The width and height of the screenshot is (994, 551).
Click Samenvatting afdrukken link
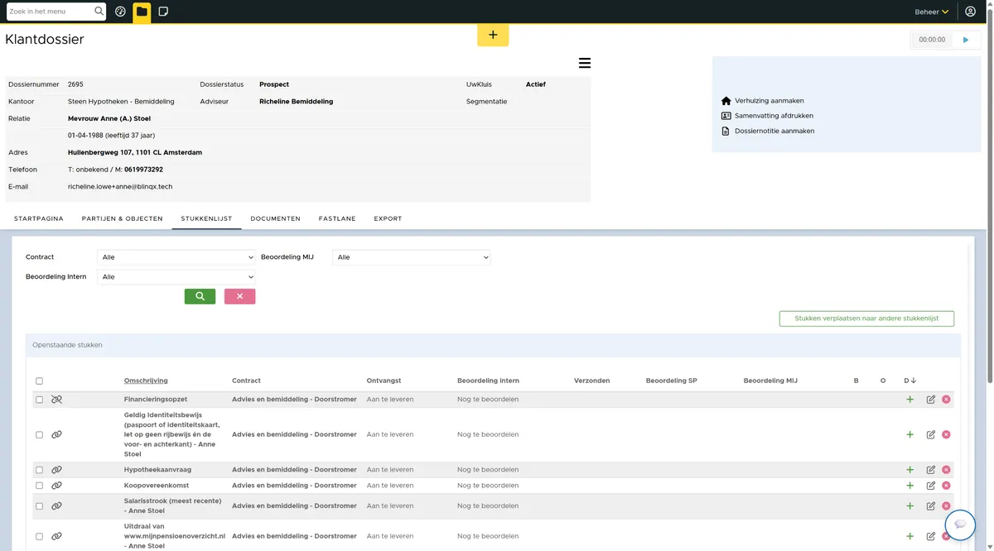tap(774, 116)
